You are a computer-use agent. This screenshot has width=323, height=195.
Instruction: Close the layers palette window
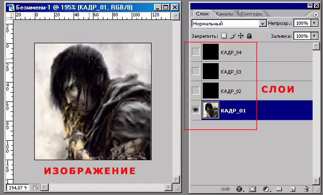(x=316, y=6)
